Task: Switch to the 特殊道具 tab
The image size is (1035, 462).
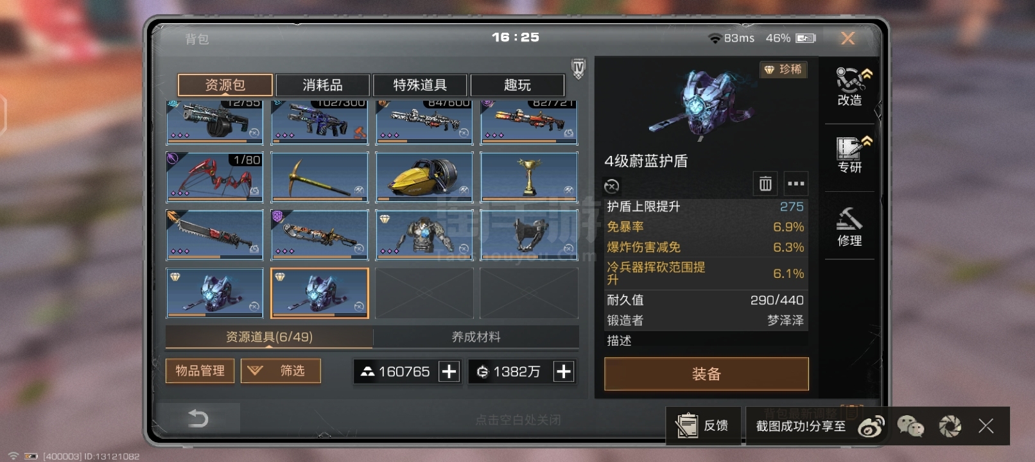Action: [421, 85]
